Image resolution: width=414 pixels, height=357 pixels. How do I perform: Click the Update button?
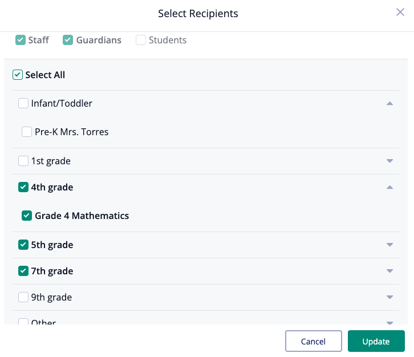tap(376, 341)
